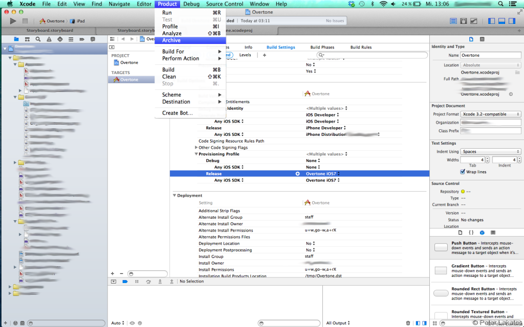Click the Name field containing Overtone

tap(491, 55)
